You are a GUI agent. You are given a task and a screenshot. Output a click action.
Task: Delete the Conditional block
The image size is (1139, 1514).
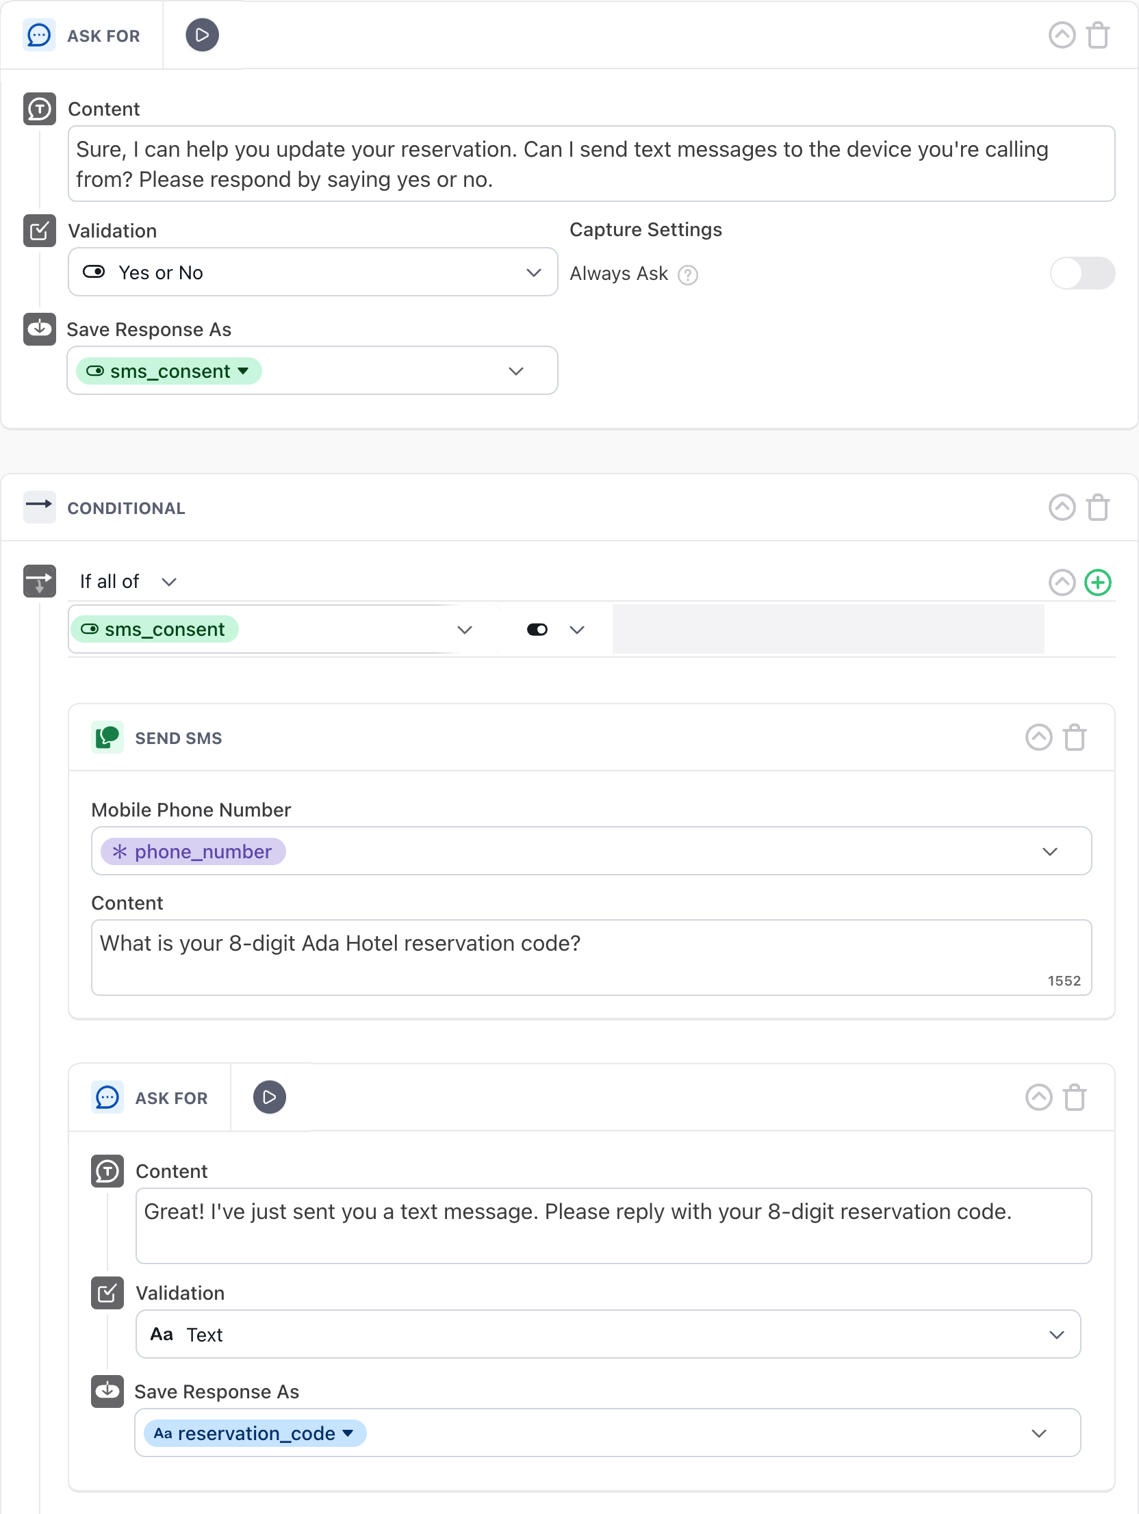pyautogui.click(x=1098, y=508)
